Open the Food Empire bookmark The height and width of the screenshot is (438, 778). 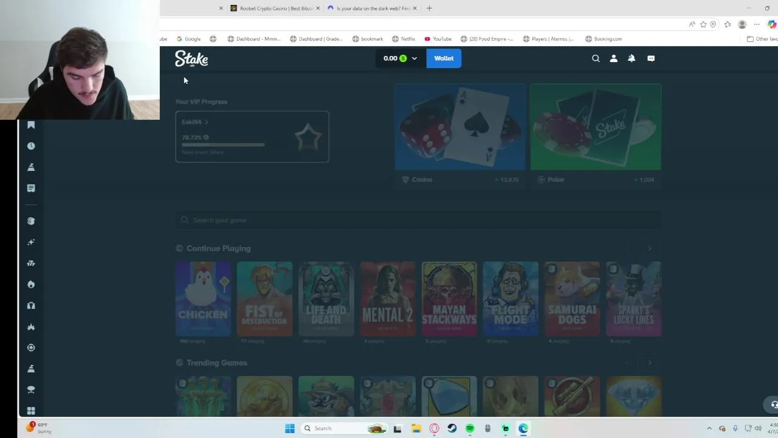[x=487, y=39]
